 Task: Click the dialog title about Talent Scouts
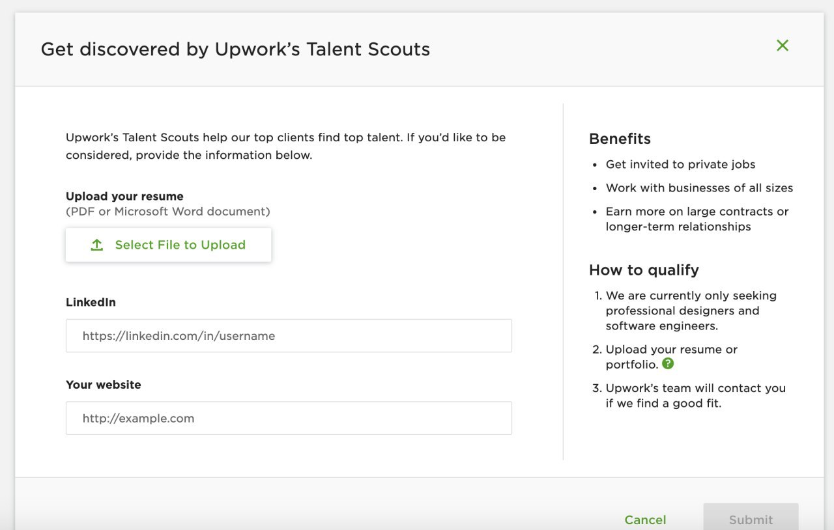[235, 49]
